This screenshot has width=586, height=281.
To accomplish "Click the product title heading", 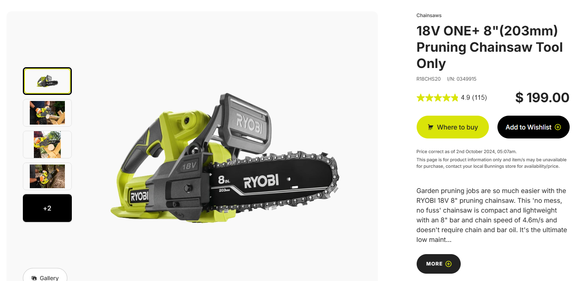I will (x=490, y=47).
